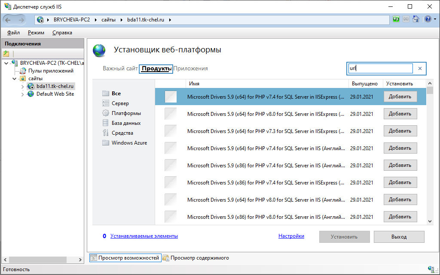This screenshot has width=440, height=275.
Task: Click the Пулы приложений icon in the tree
Action: point(23,71)
